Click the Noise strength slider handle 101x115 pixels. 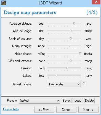coord(70,46)
